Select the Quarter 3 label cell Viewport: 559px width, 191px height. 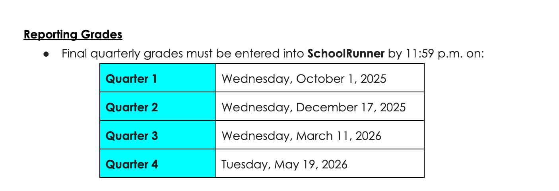coord(158,135)
